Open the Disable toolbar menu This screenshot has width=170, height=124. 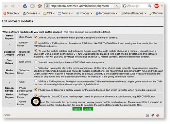[12, 13]
